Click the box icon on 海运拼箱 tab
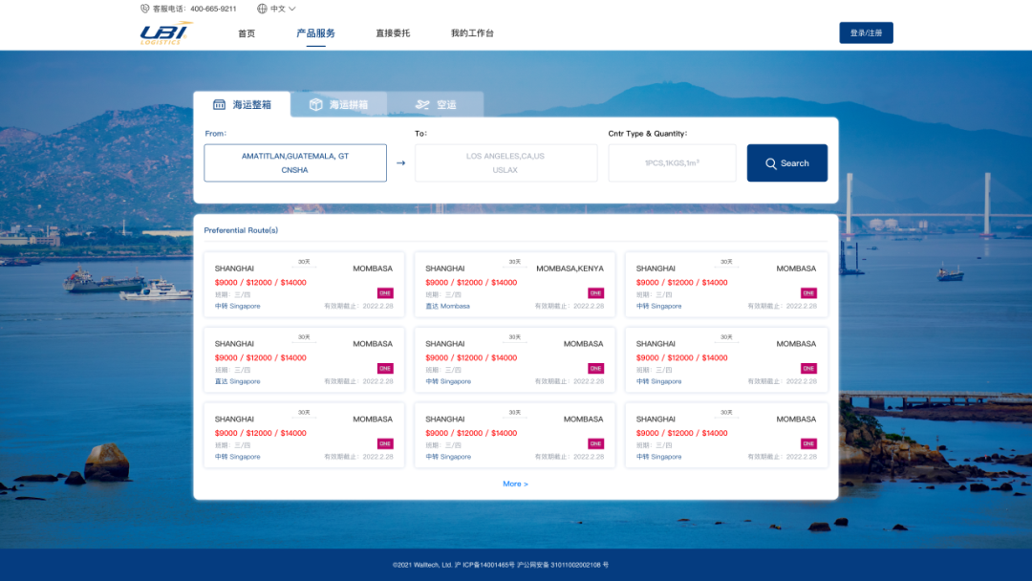The width and height of the screenshot is (1032, 581). pos(315,105)
